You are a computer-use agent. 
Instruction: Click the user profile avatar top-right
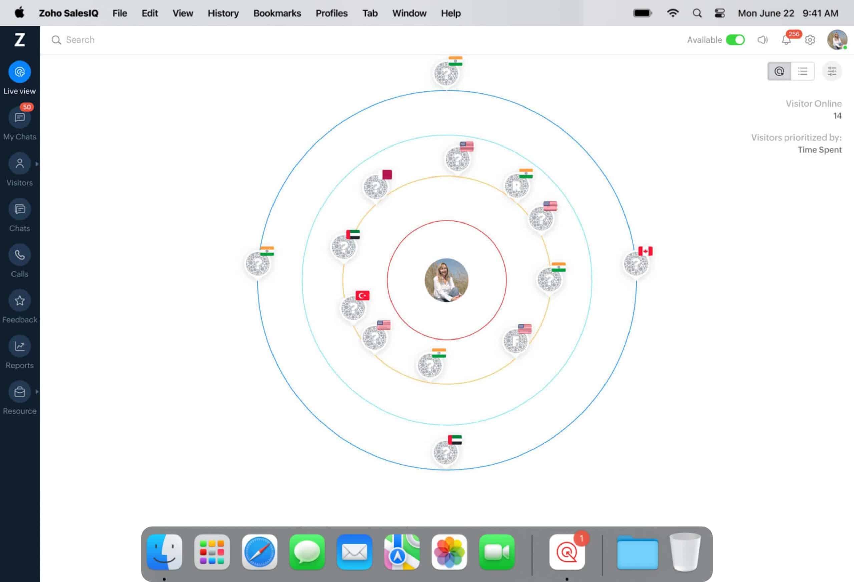[837, 40]
